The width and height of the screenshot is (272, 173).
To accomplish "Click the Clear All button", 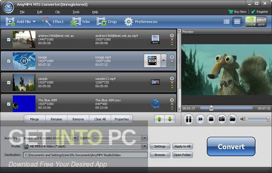I will pyautogui.click(x=100, y=119).
